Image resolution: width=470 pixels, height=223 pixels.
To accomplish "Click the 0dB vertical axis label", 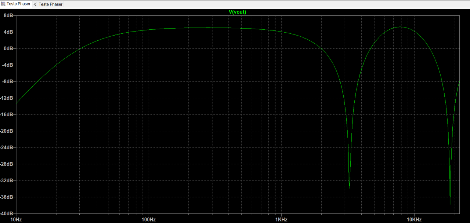I will point(8,48).
